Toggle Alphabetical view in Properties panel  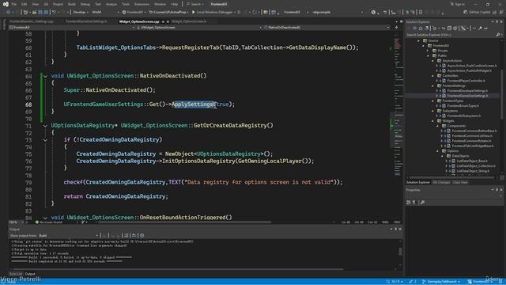coord(414,203)
